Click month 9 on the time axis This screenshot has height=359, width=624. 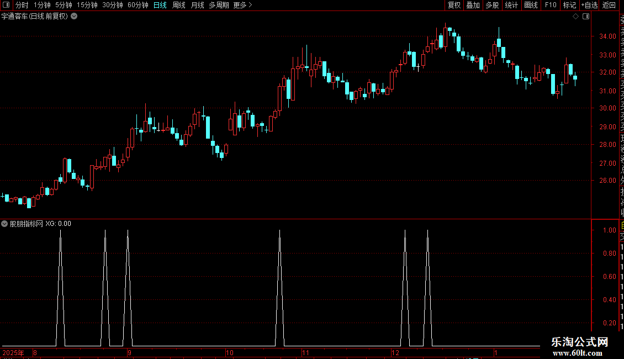click(129, 352)
